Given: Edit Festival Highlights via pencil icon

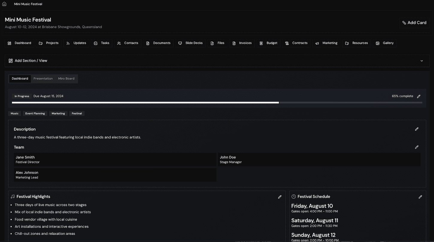Looking at the screenshot, I should pos(280,197).
